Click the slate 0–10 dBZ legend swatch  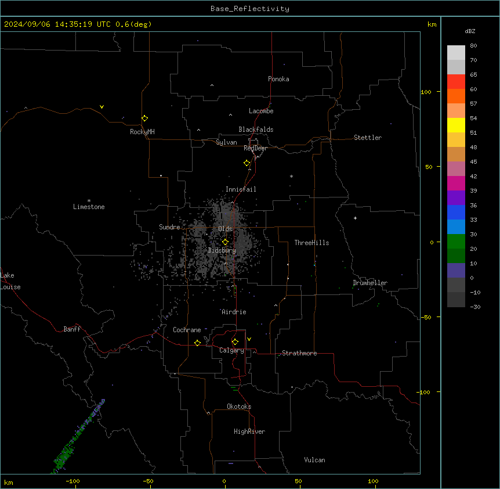456,271
